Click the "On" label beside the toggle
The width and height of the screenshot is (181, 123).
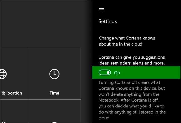coord(117,73)
